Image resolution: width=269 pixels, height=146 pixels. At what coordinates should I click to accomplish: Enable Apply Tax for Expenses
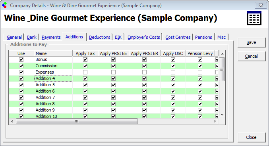pyautogui.click(x=85, y=72)
